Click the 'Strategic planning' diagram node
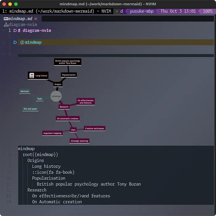 [79, 141]
